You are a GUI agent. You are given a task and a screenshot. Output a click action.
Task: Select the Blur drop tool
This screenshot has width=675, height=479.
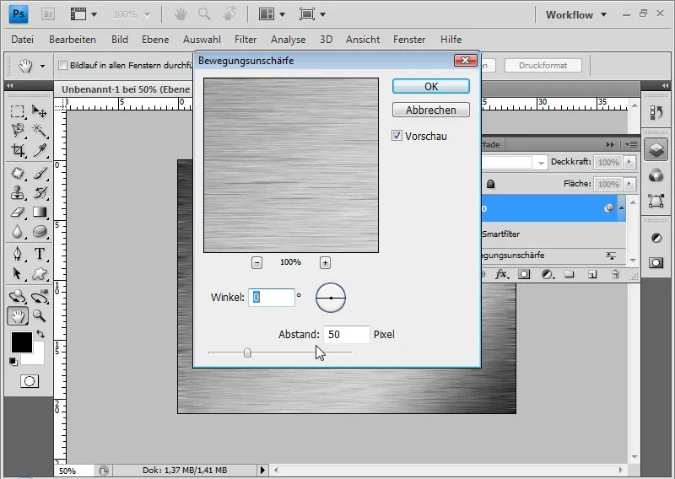tap(17, 232)
